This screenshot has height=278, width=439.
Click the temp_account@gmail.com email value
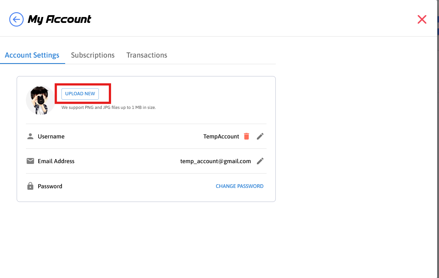point(215,161)
